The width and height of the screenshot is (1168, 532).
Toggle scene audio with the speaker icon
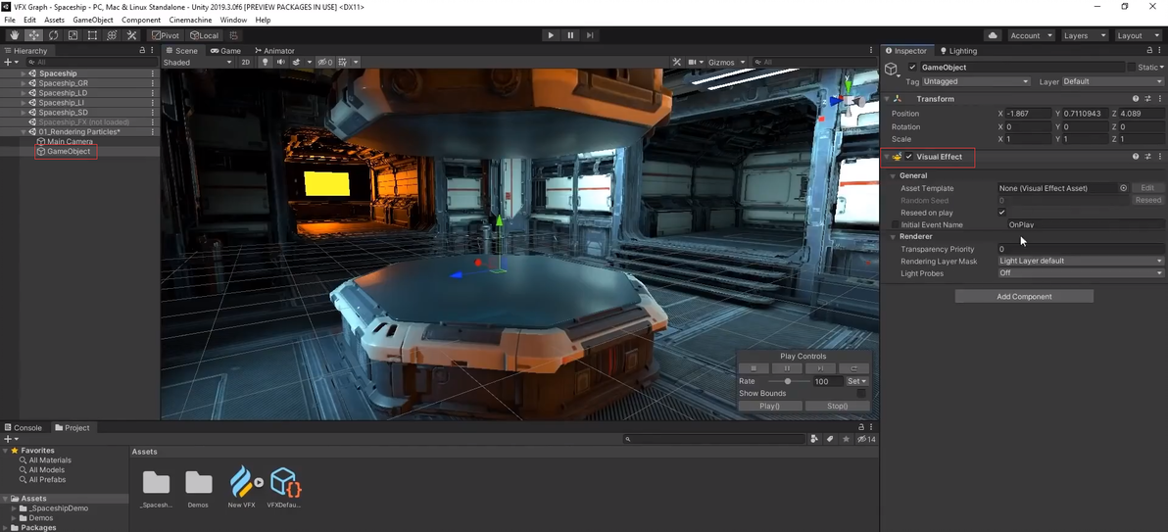280,63
